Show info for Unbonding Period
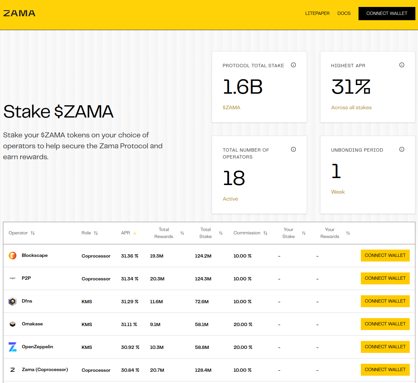Image resolution: width=418 pixels, height=383 pixels. tap(401, 149)
